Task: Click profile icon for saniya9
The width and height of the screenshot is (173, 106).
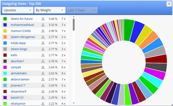Action: click(x=43, y=67)
